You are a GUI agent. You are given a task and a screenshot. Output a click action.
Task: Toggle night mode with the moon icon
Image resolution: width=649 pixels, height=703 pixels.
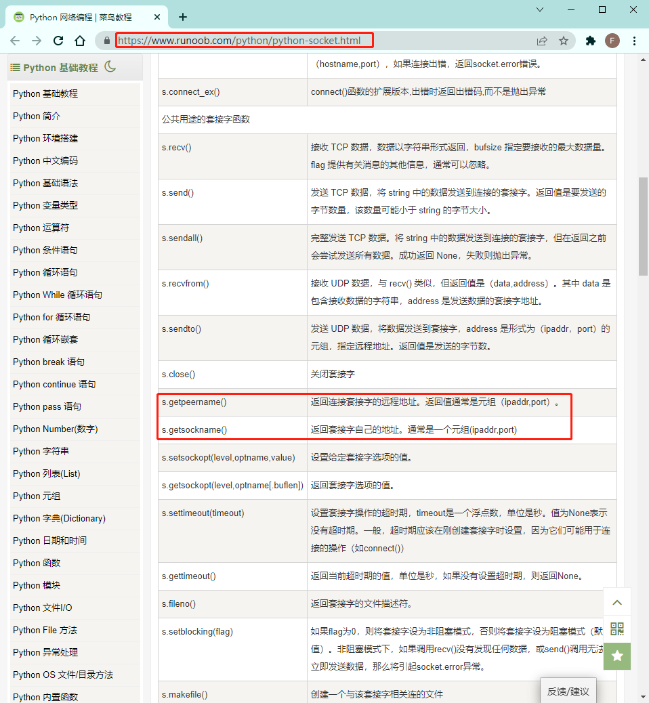[110, 67]
